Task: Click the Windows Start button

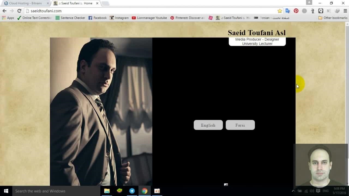Action: click(x=6, y=191)
